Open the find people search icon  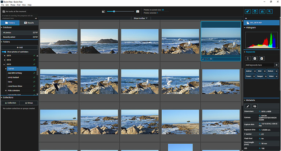pos(262,12)
